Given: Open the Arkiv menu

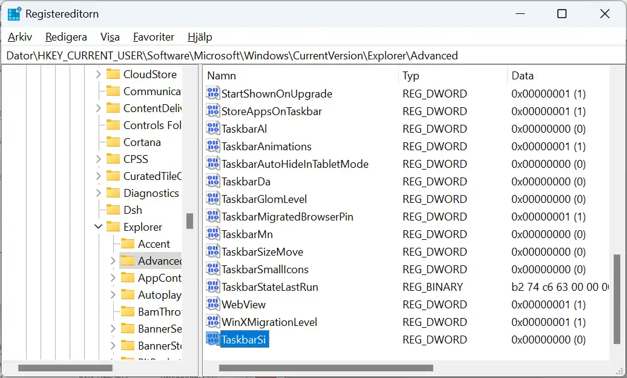Looking at the screenshot, I should [x=19, y=37].
